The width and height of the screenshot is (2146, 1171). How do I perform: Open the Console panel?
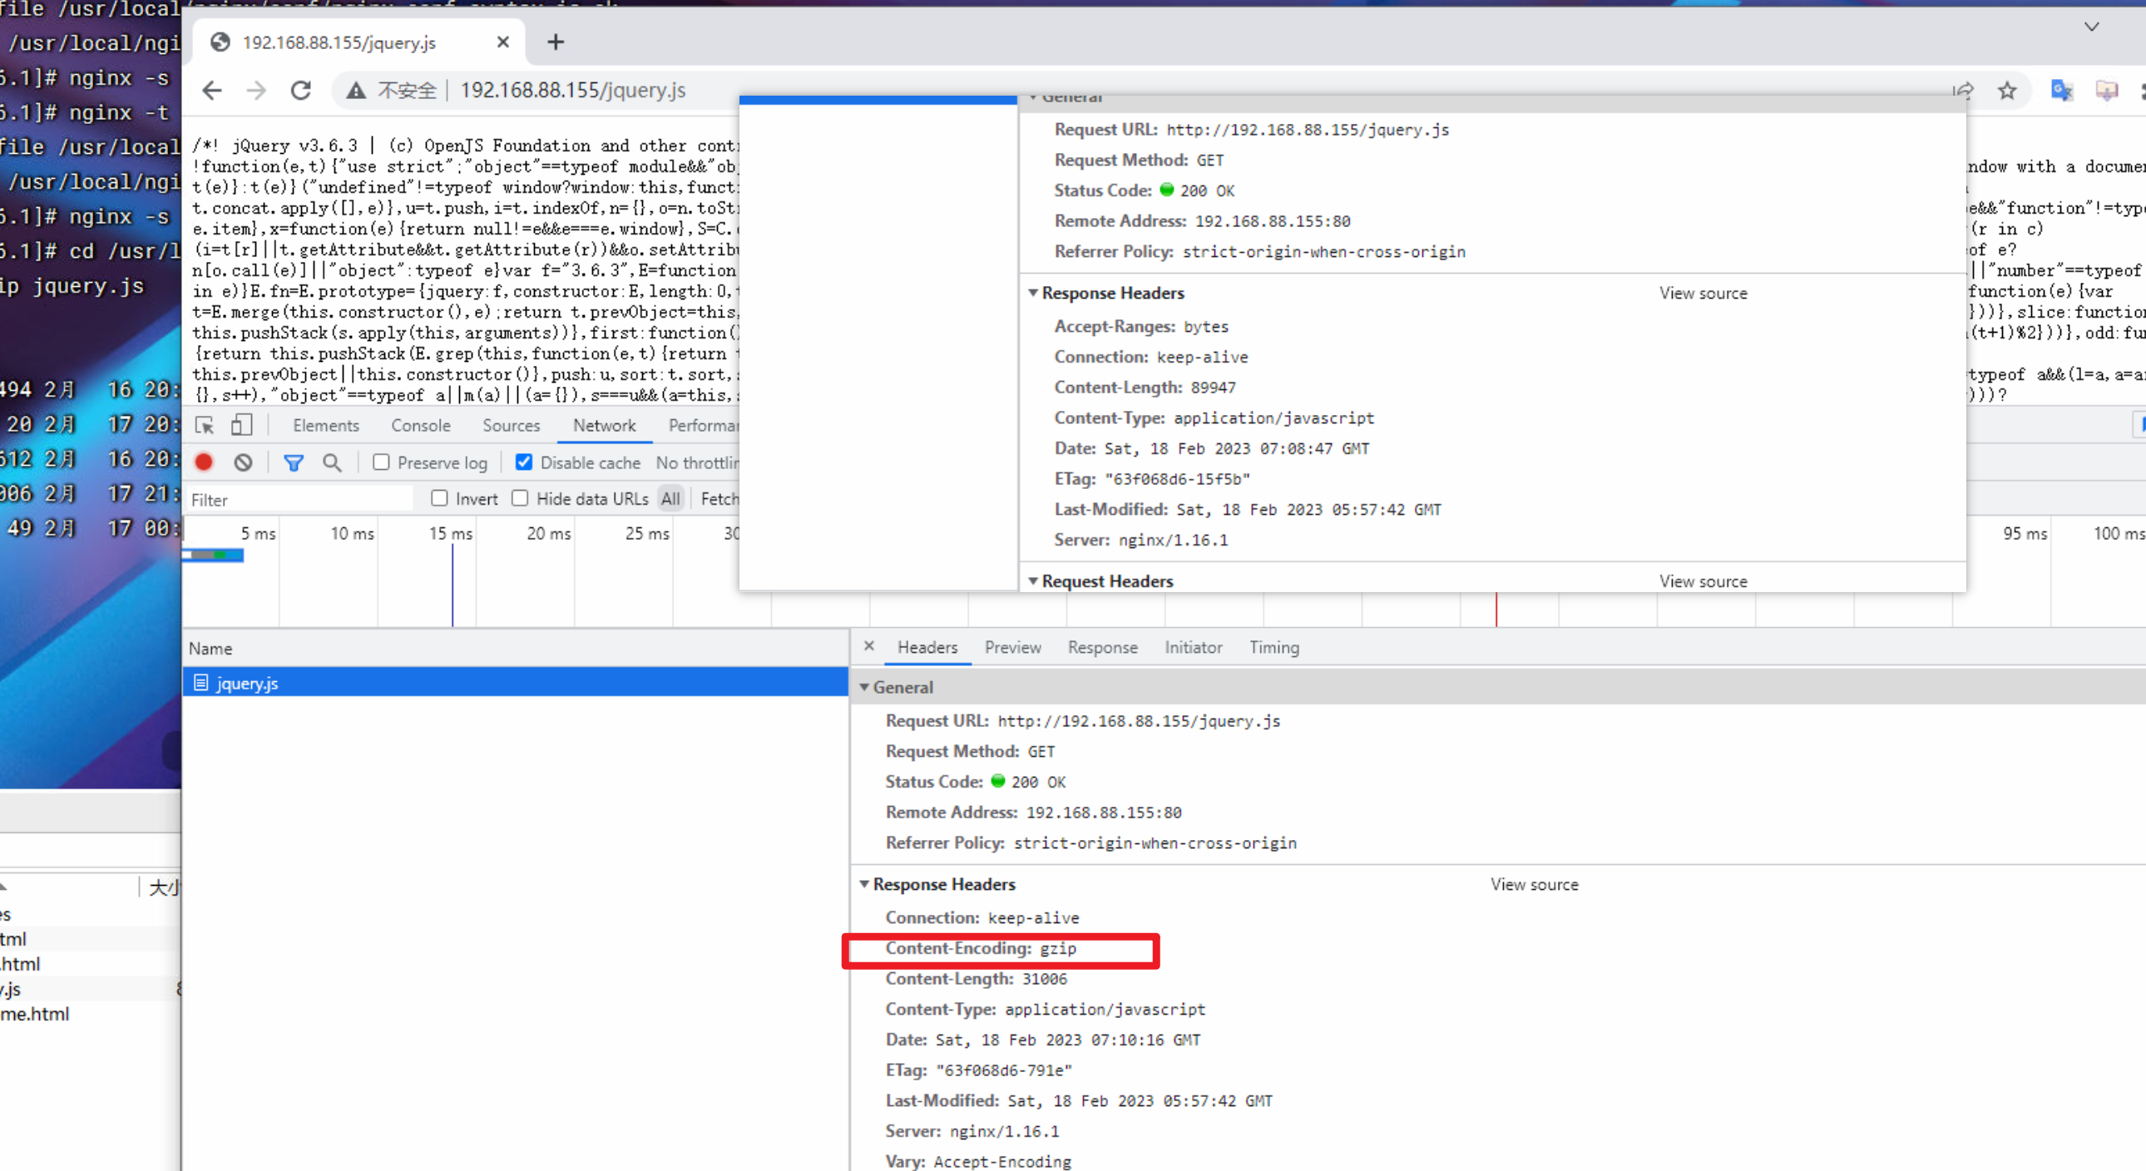(x=421, y=425)
